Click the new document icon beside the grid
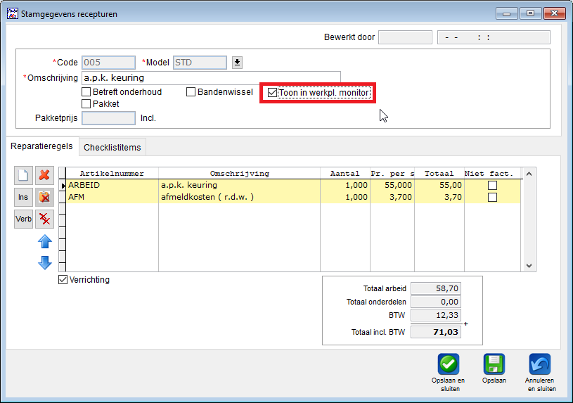The height and width of the screenshot is (403, 573). click(x=23, y=175)
